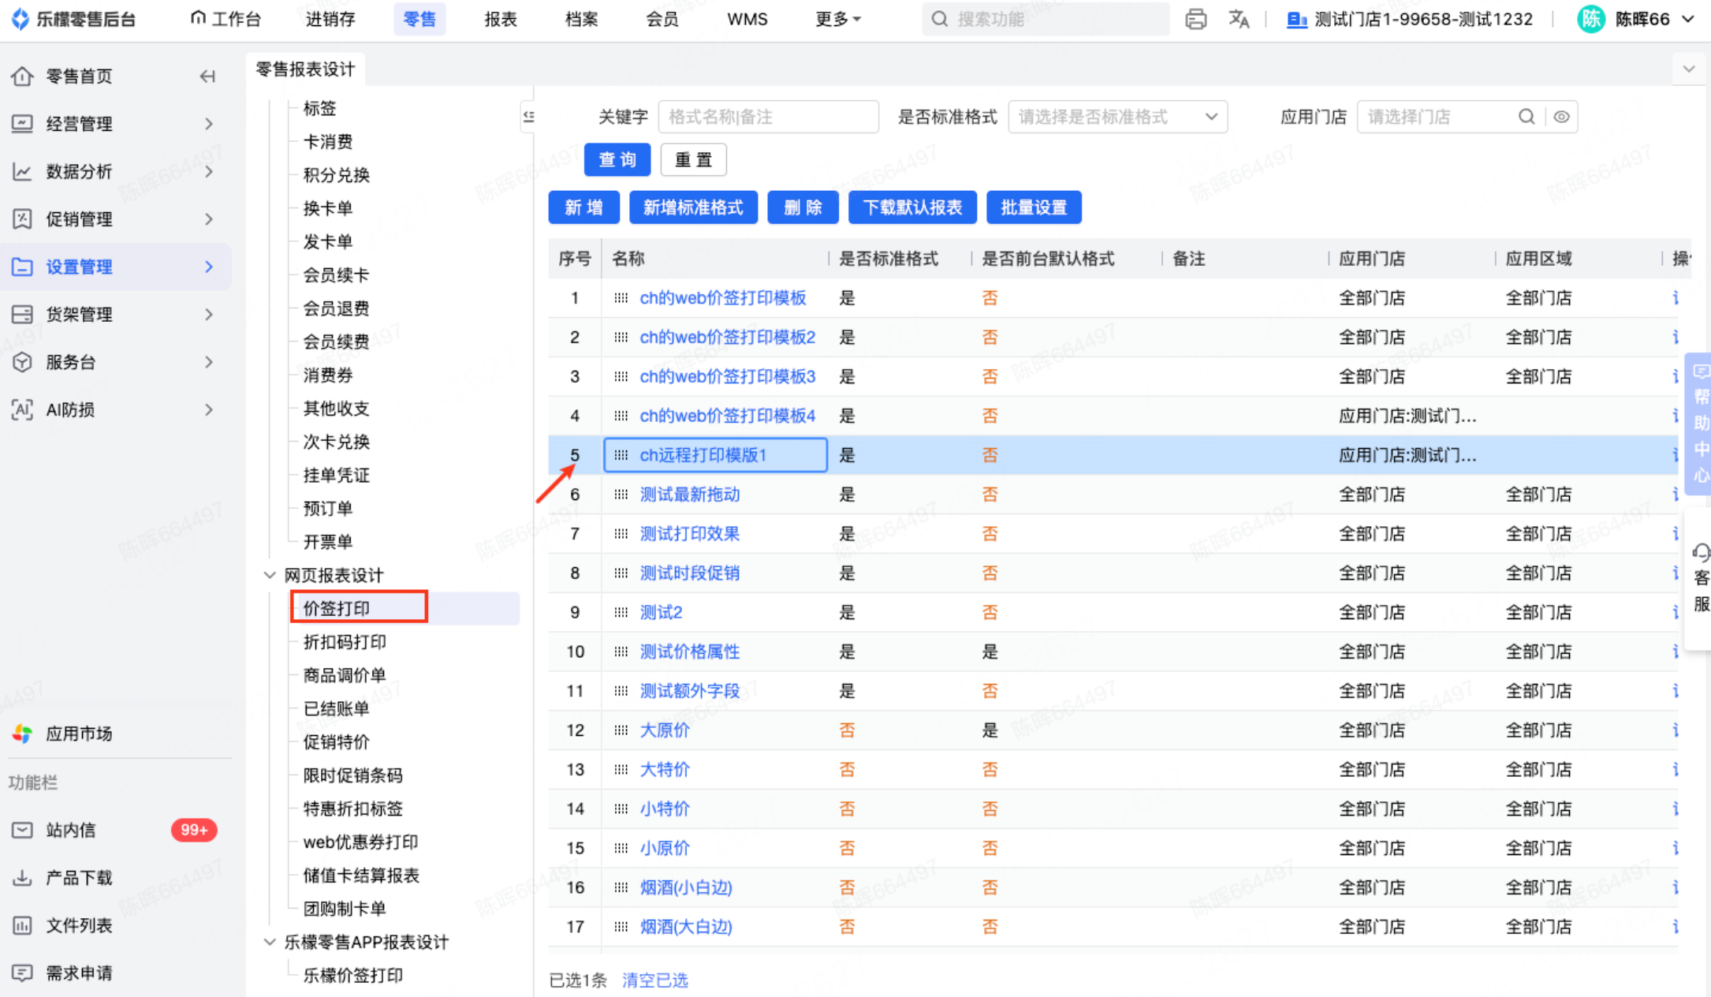Click the 应用市场 colorful icon
Viewport: 1711px width, 997px height.
pos(22,734)
